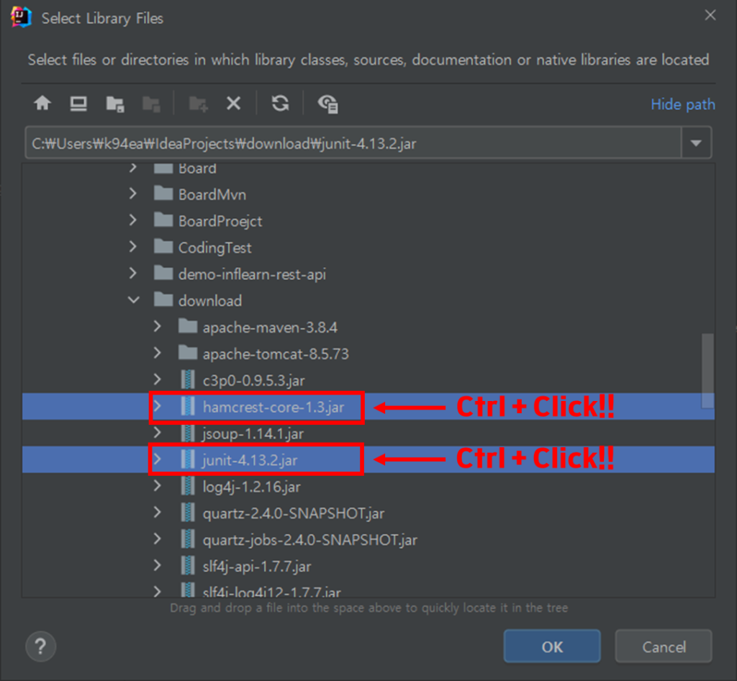Click the Home directory icon
737x681 pixels.
(x=42, y=104)
